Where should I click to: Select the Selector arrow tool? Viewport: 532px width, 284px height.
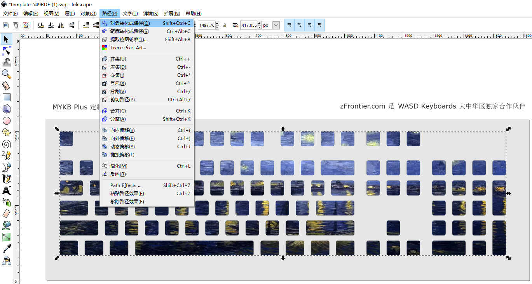6,39
